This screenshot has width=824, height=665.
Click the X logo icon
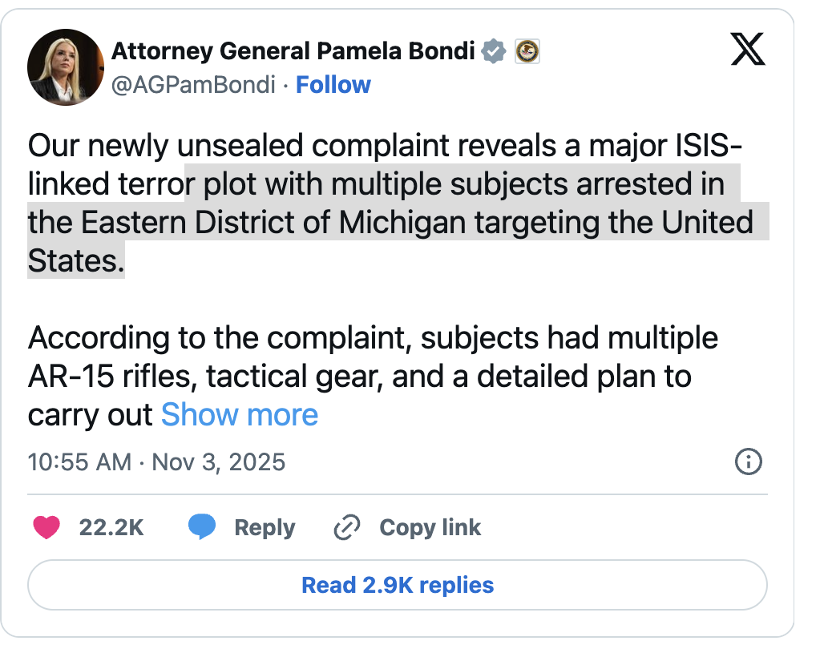pos(749,52)
